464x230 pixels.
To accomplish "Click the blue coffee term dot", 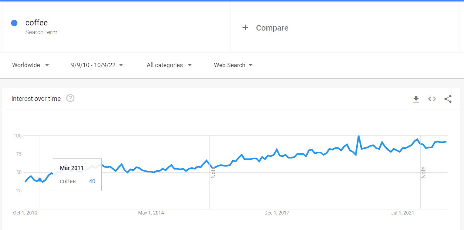I will pos(14,23).
